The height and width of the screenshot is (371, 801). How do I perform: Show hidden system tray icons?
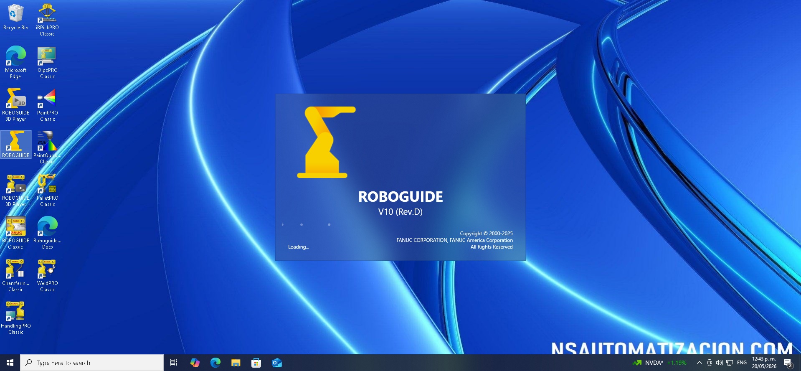(699, 363)
